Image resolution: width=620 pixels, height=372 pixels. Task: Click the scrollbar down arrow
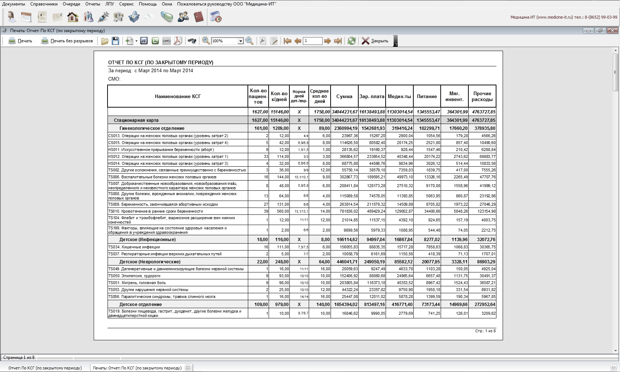pos(616,351)
